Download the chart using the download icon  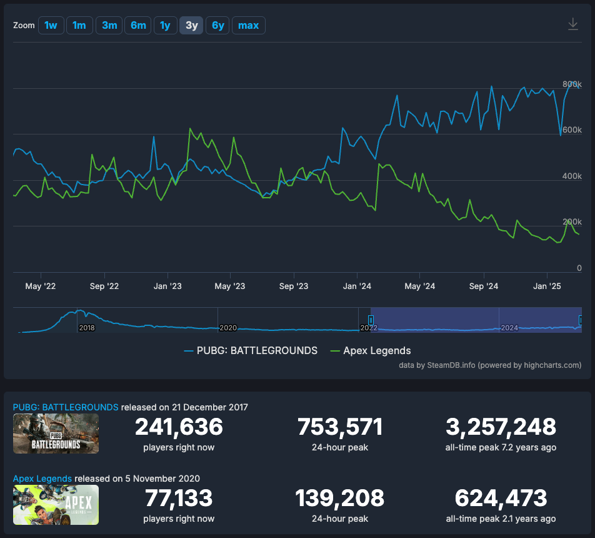[572, 24]
